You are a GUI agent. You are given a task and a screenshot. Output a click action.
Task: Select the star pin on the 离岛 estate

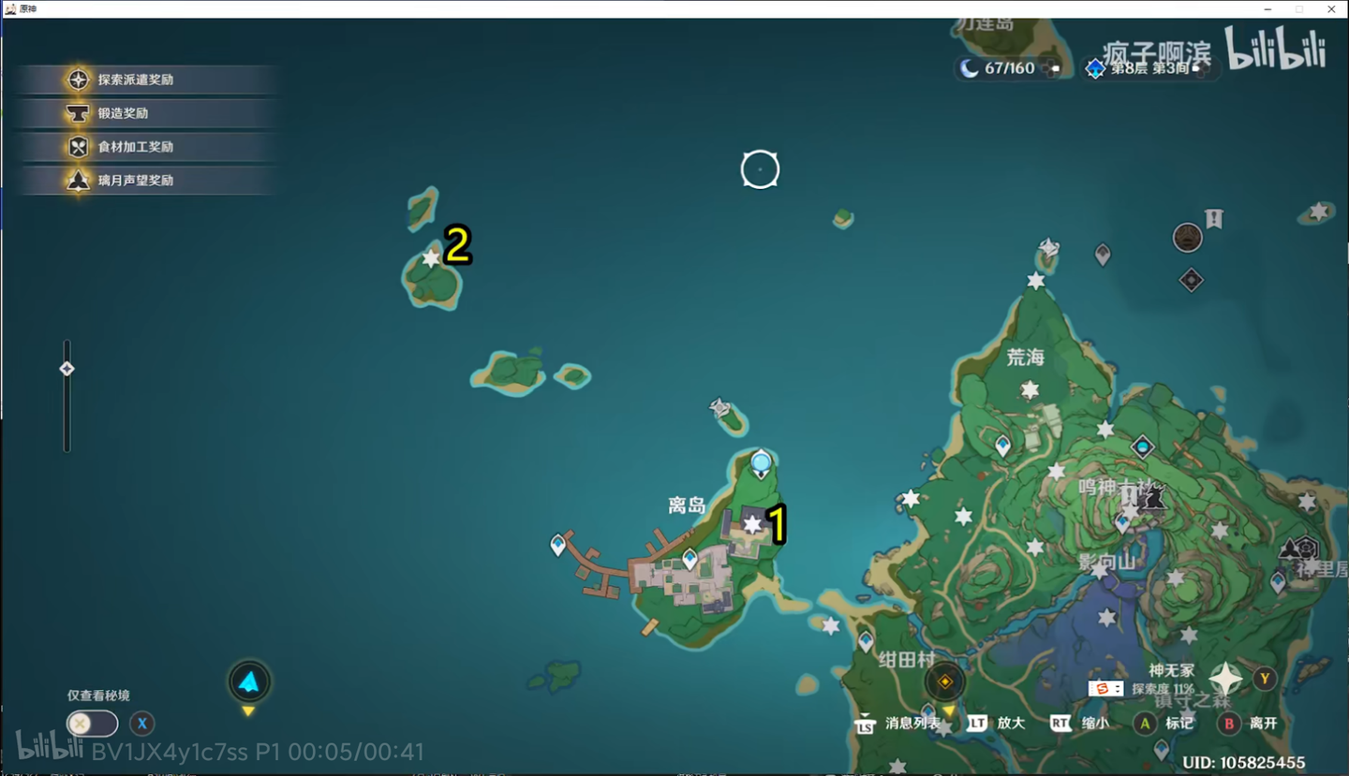point(752,524)
